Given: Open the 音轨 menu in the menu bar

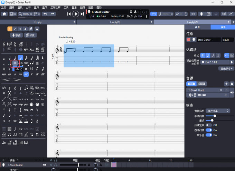Looking at the screenshot, I should (x=20, y=7).
